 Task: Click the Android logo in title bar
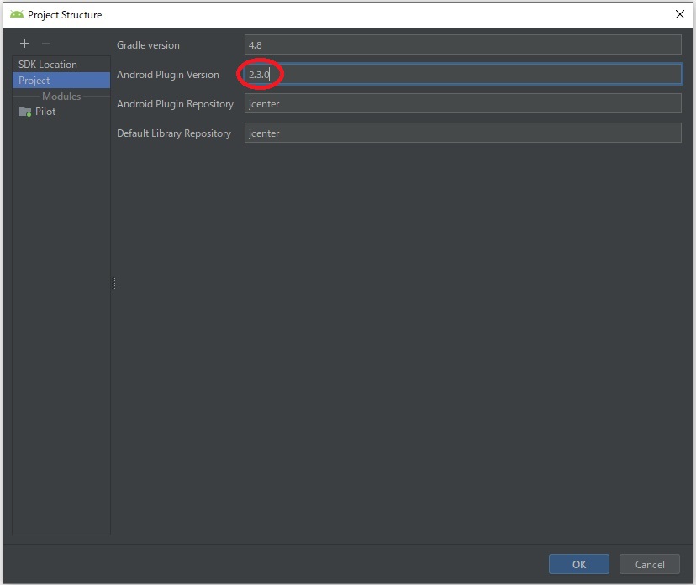tap(16, 15)
